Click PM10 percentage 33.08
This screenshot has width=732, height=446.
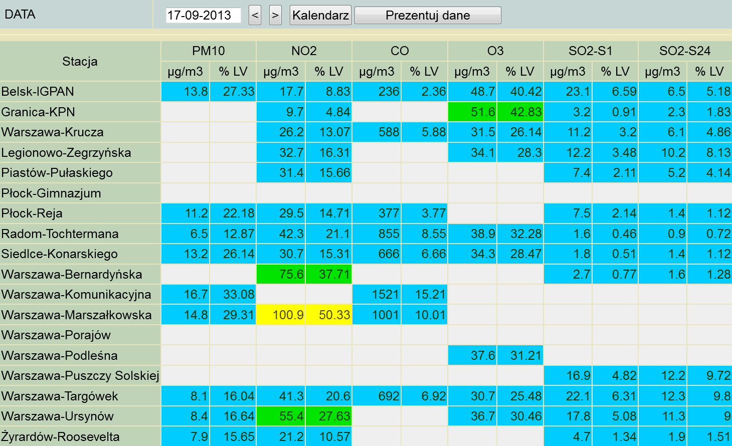(233, 295)
